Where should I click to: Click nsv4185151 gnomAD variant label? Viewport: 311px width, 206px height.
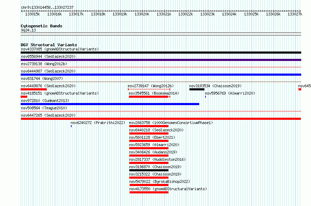click(60, 93)
